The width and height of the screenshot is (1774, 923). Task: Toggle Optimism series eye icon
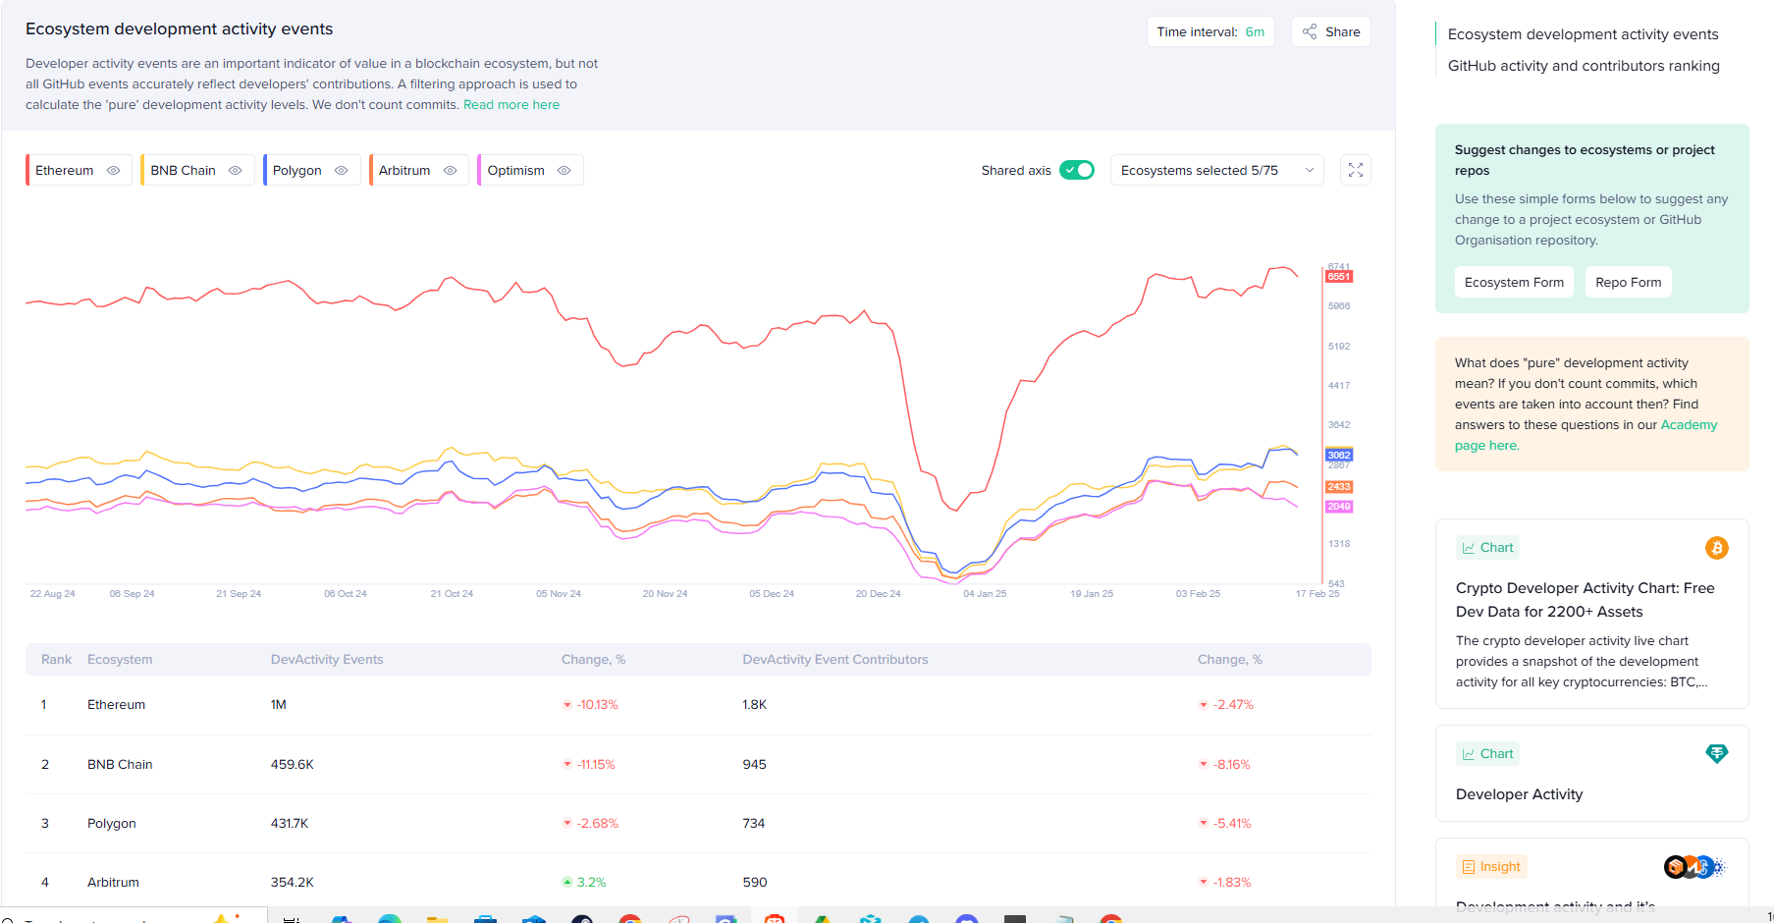(x=564, y=170)
